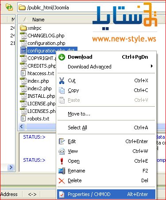
Task: Click the notepad Edit icon
Action: tap(62, 141)
